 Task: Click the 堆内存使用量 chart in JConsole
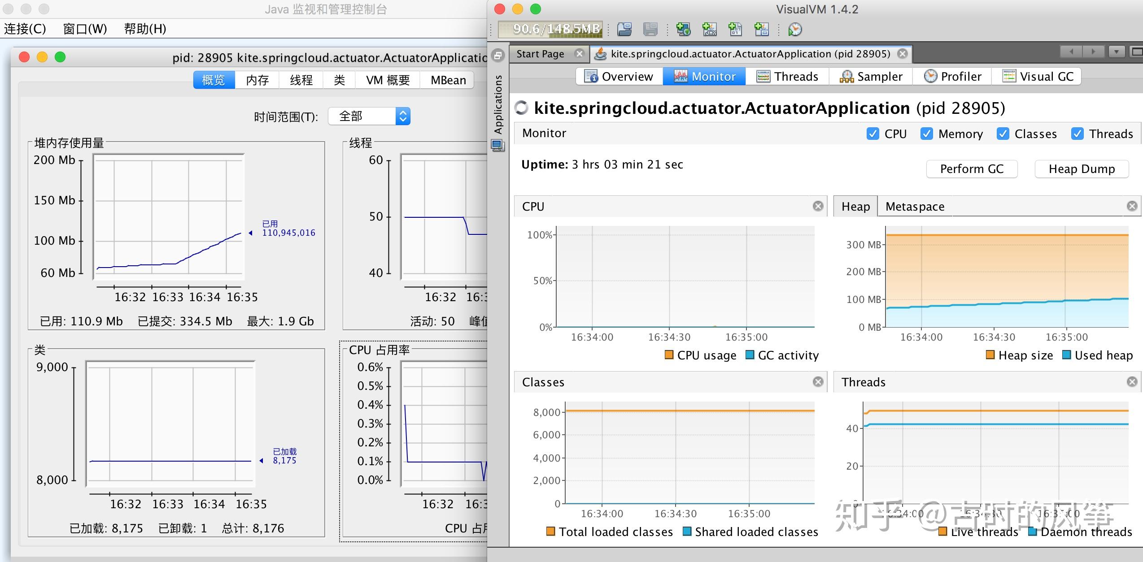169,216
